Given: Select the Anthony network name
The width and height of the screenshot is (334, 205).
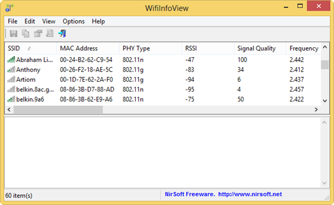Looking at the screenshot, I should pyautogui.click(x=28, y=70).
